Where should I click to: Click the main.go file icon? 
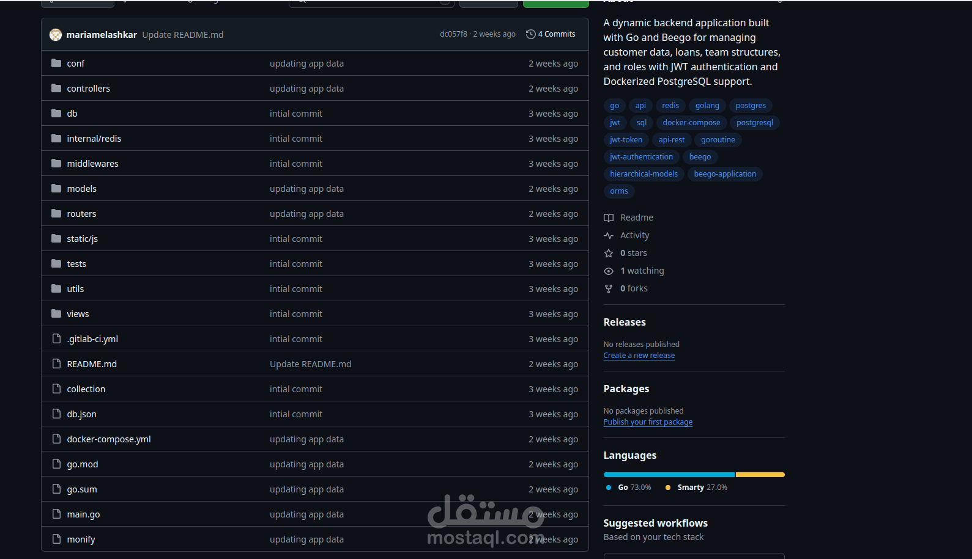point(56,514)
